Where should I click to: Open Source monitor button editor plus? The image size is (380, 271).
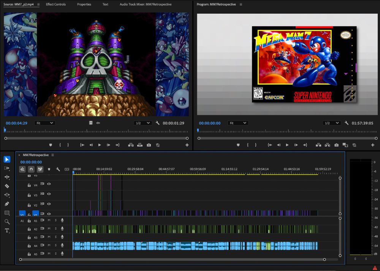pos(187,145)
